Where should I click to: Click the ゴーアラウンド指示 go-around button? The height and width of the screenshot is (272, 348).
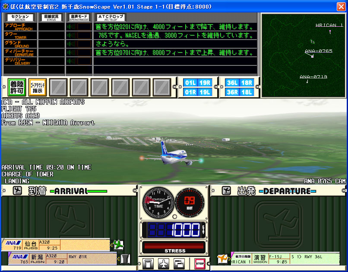click(38, 87)
